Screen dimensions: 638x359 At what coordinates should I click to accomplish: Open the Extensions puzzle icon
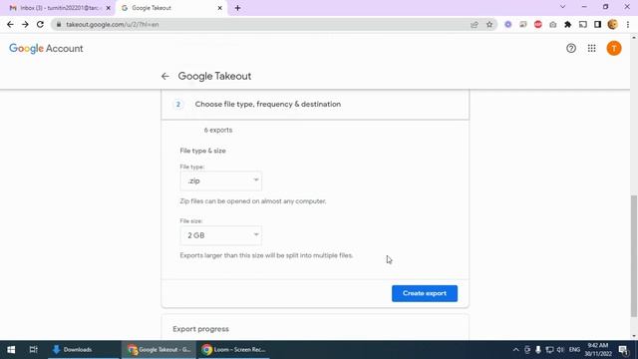coord(567,24)
